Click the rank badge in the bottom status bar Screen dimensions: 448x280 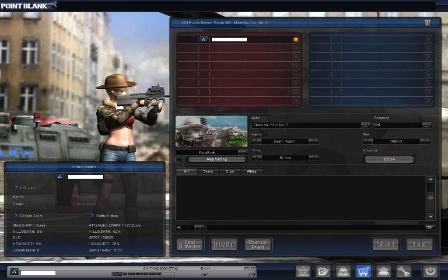[14, 272]
